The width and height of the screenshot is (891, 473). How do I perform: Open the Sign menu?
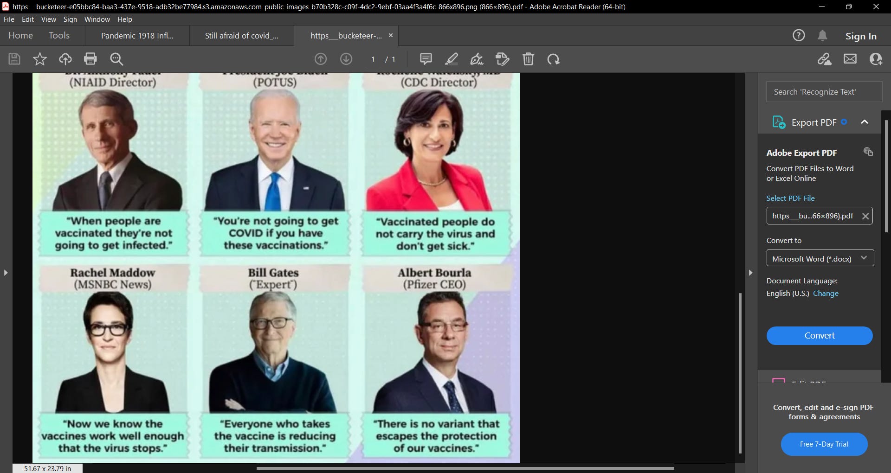pos(70,19)
